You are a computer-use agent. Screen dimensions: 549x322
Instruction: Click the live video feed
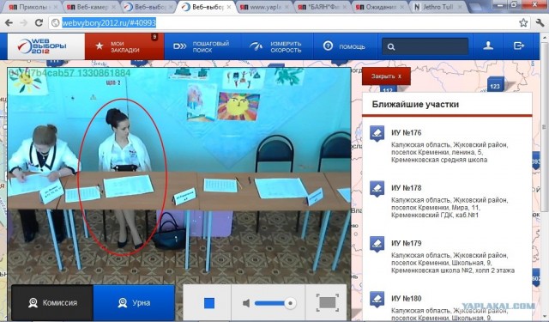pos(179,176)
